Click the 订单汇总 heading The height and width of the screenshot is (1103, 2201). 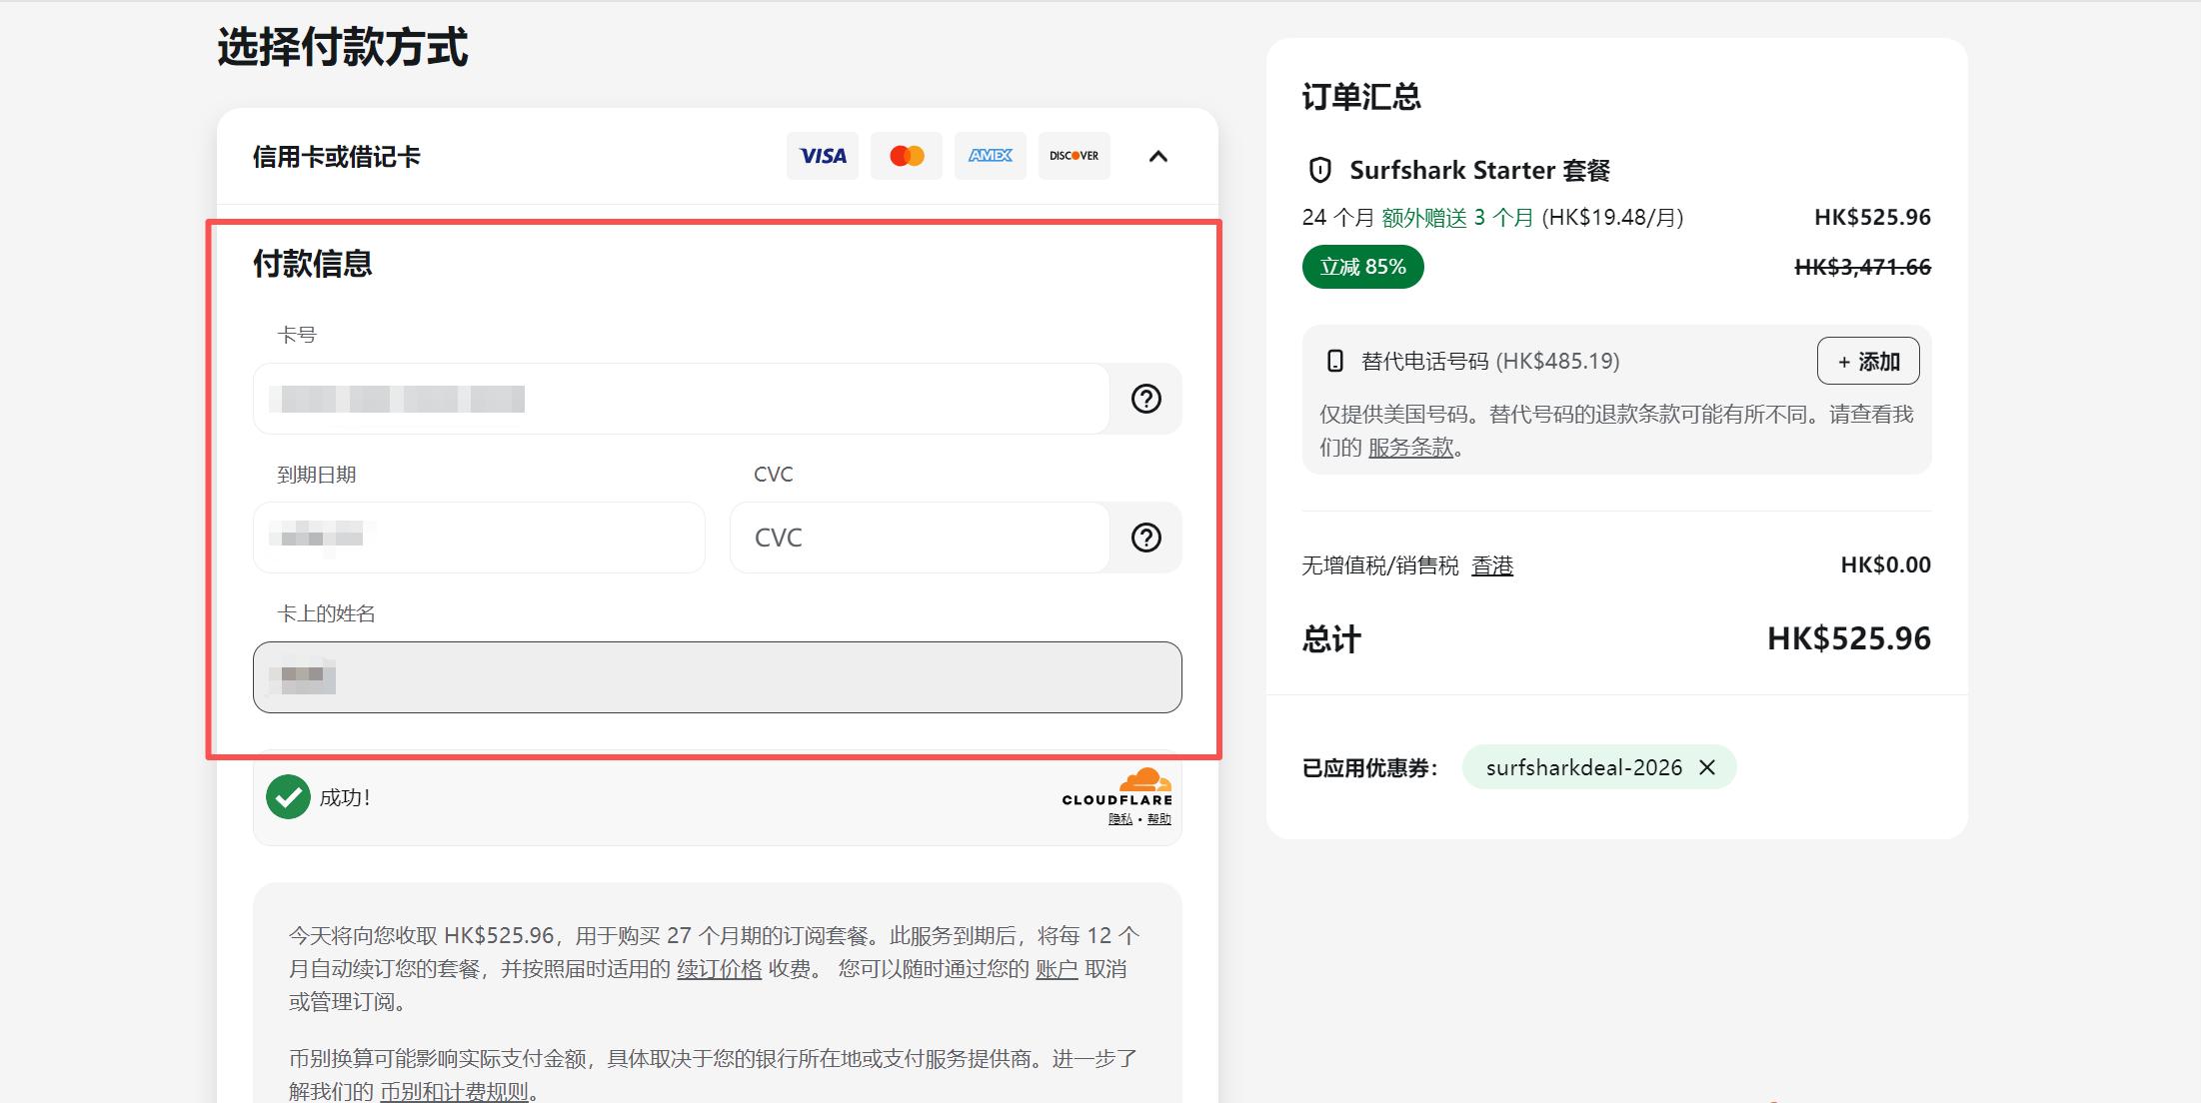pyautogui.click(x=1361, y=97)
